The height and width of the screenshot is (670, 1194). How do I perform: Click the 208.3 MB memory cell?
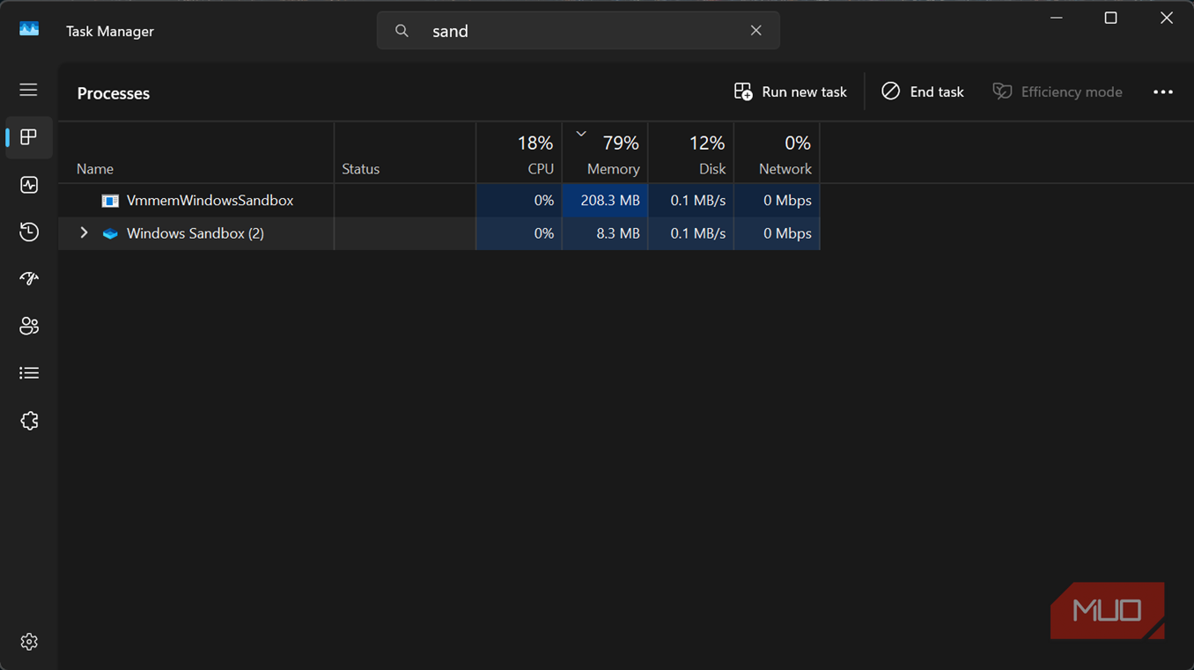coord(605,201)
